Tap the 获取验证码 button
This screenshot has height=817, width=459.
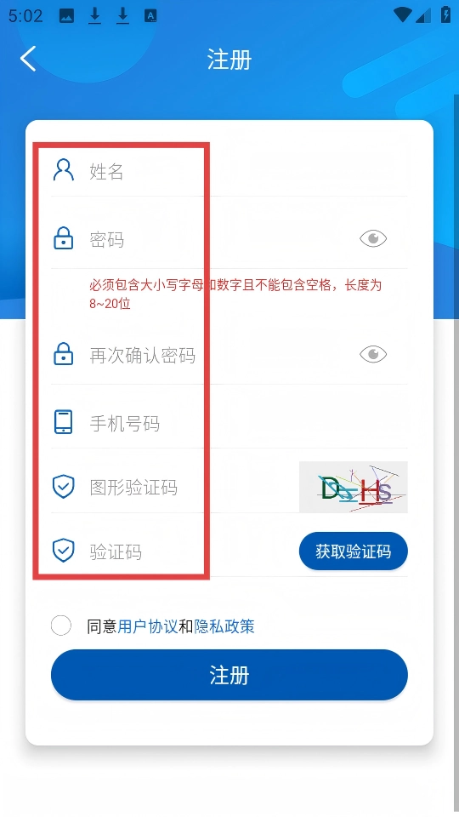click(x=354, y=551)
